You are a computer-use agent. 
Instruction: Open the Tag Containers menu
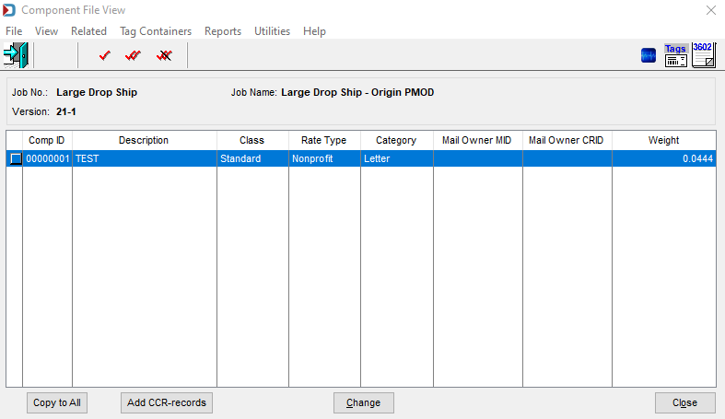pos(156,31)
